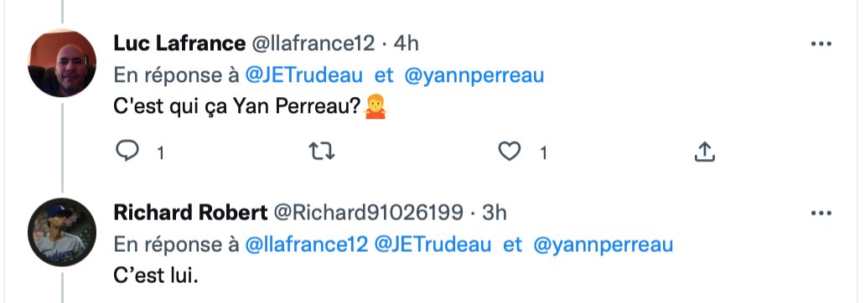
Task: Open Luc Lafrance display name link
Action: [180, 43]
